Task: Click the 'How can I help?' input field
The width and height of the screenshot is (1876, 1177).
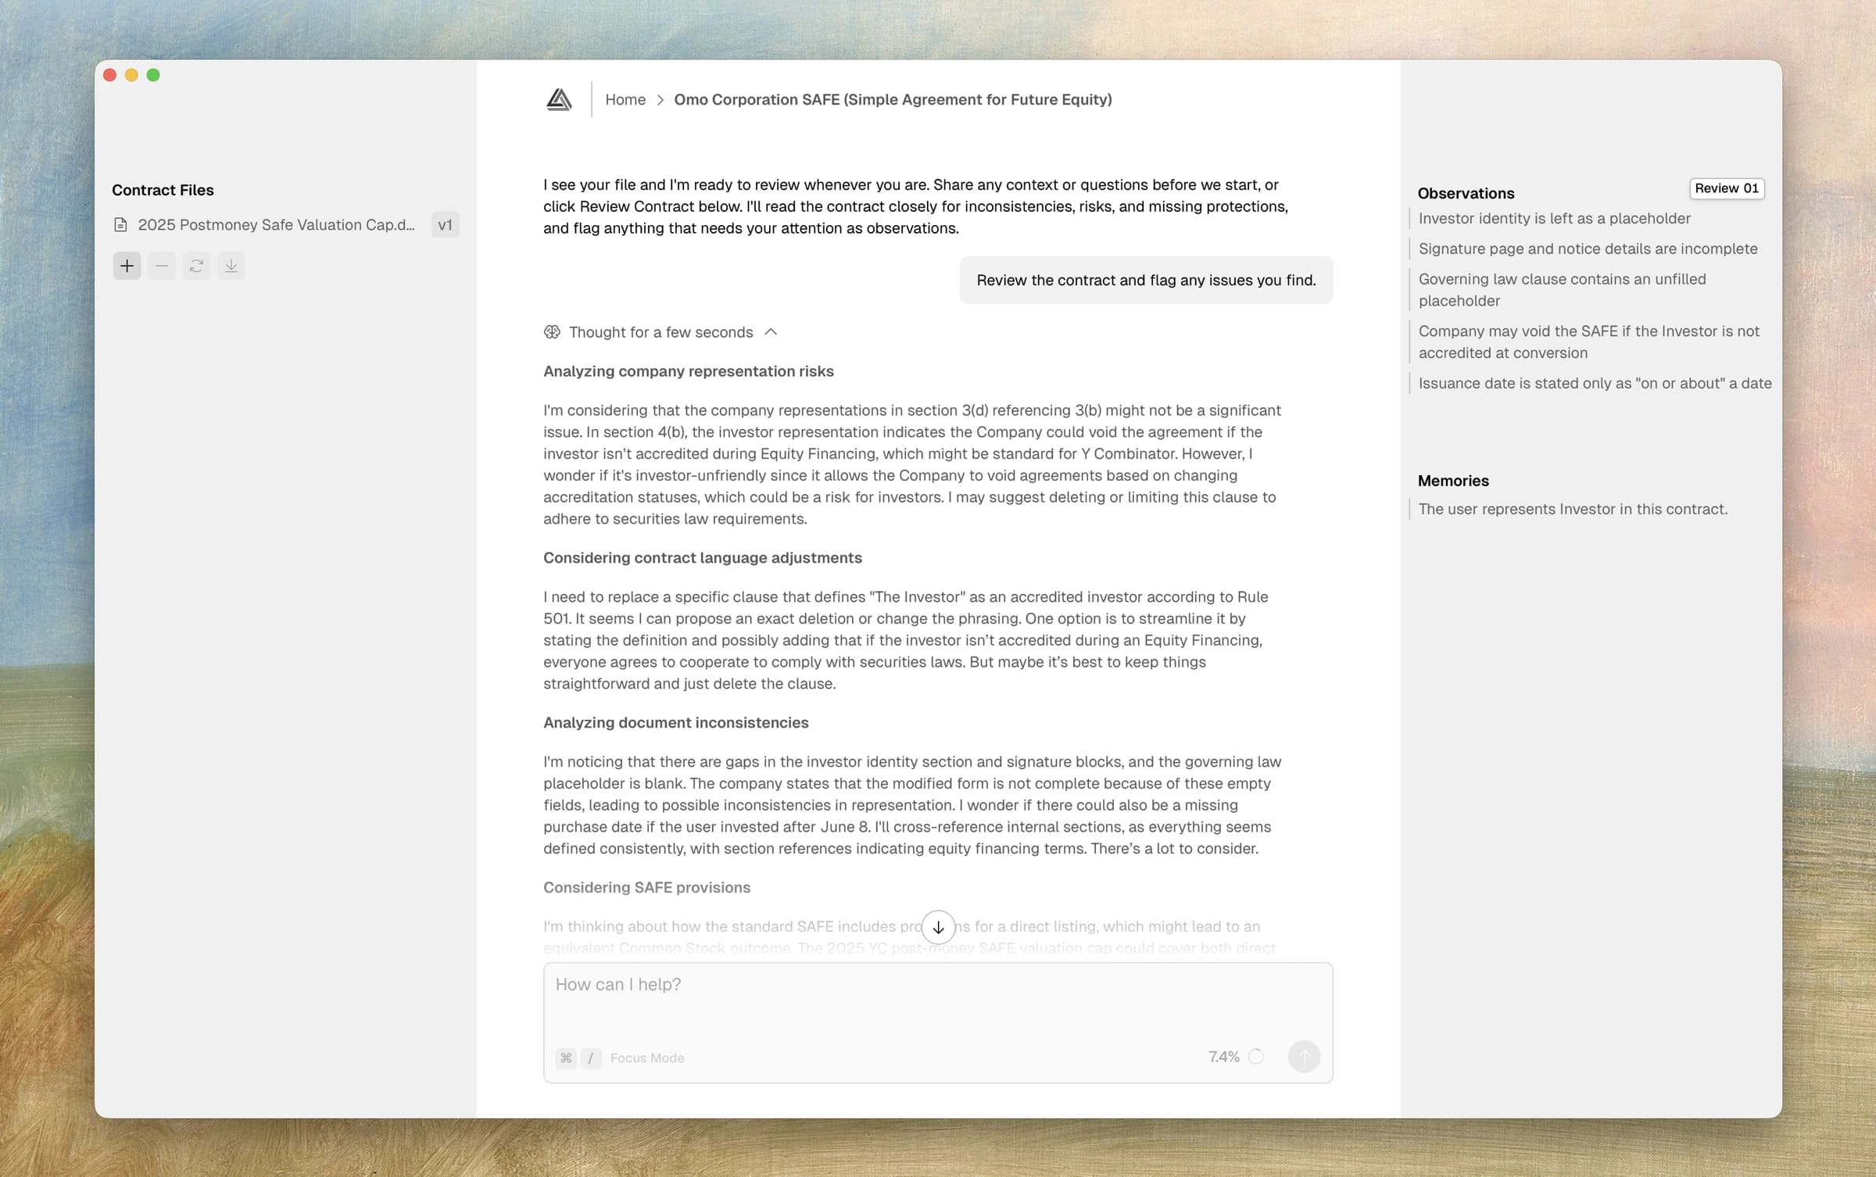Action: pos(937,1000)
